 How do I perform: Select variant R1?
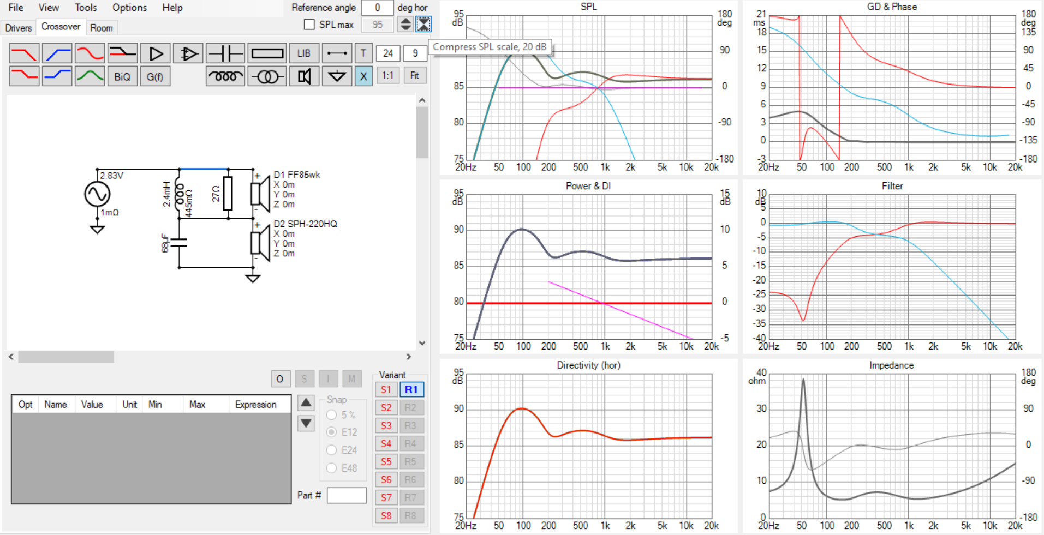click(x=411, y=389)
